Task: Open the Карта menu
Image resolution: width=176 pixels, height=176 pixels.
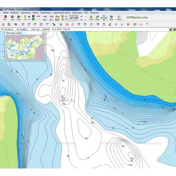Action: click(35, 13)
